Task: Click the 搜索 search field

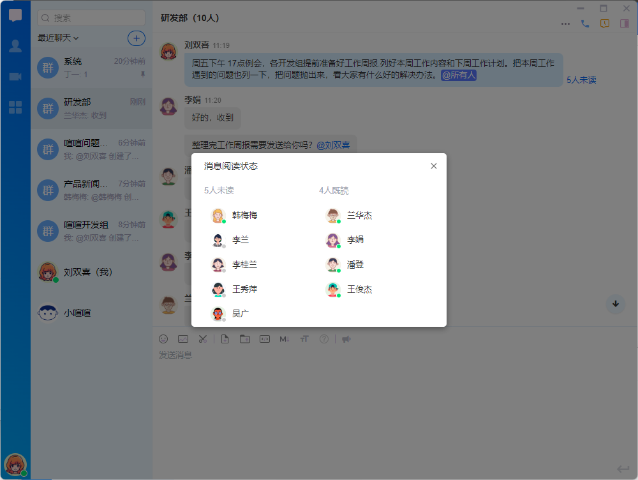Action: pos(91,18)
